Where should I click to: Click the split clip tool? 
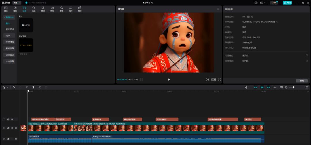[26, 87]
